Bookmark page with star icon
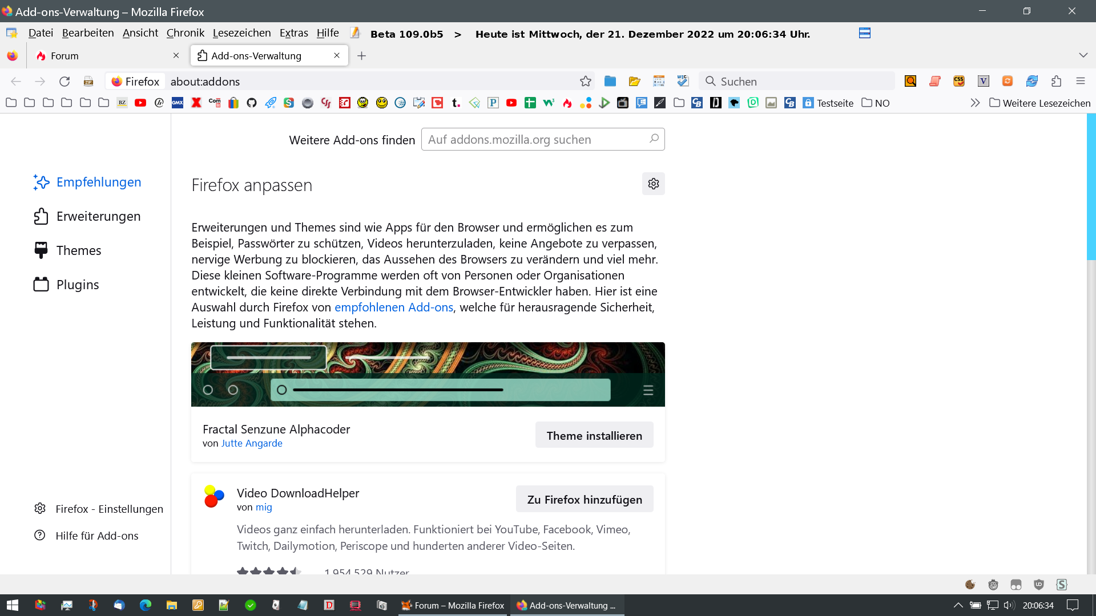This screenshot has height=616, width=1096. [x=585, y=82]
